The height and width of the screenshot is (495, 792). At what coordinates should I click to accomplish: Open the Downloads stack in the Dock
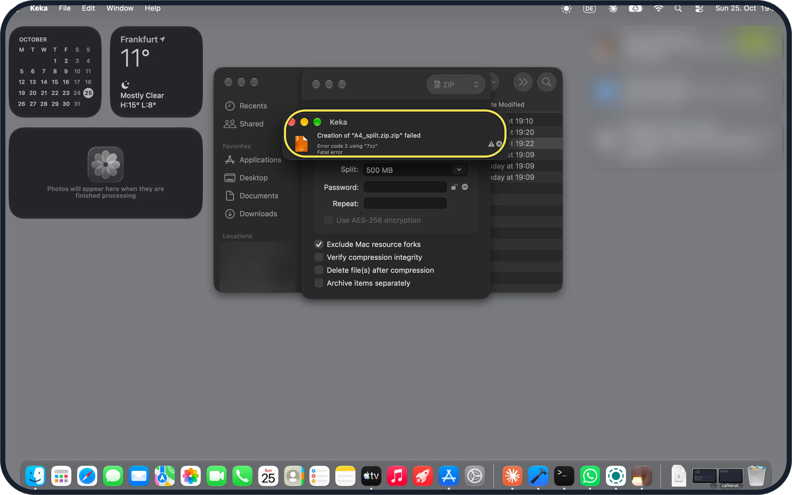679,476
